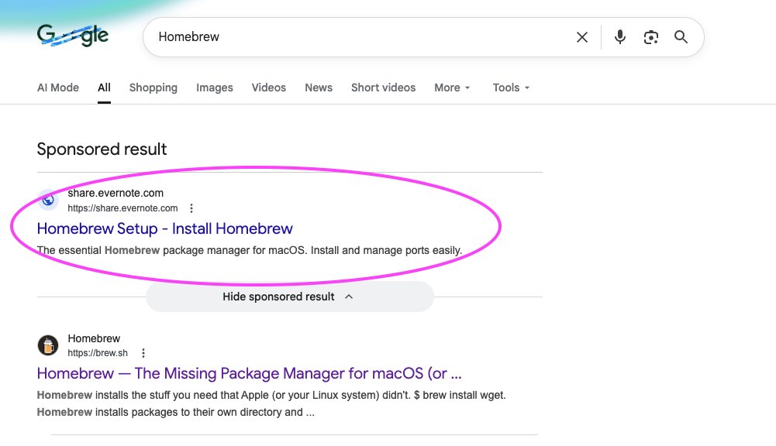Click the magnifying glass search icon
This screenshot has height=446, width=776.
pyautogui.click(x=681, y=37)
